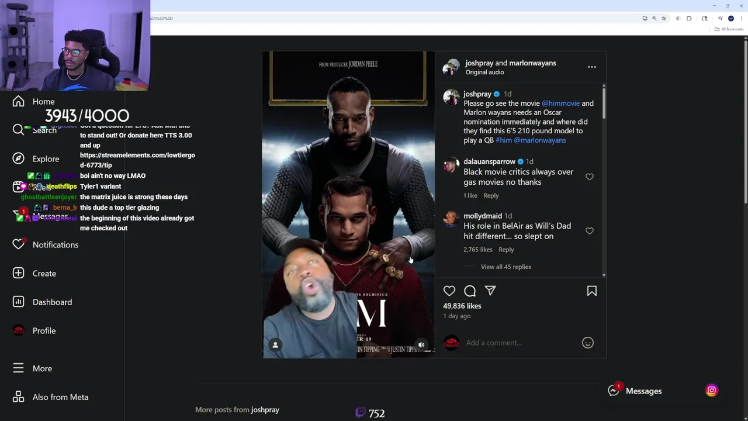The image size is (748, 421).
Task: Select Dashboard label in sidebar
Action: tap(53, 302)
